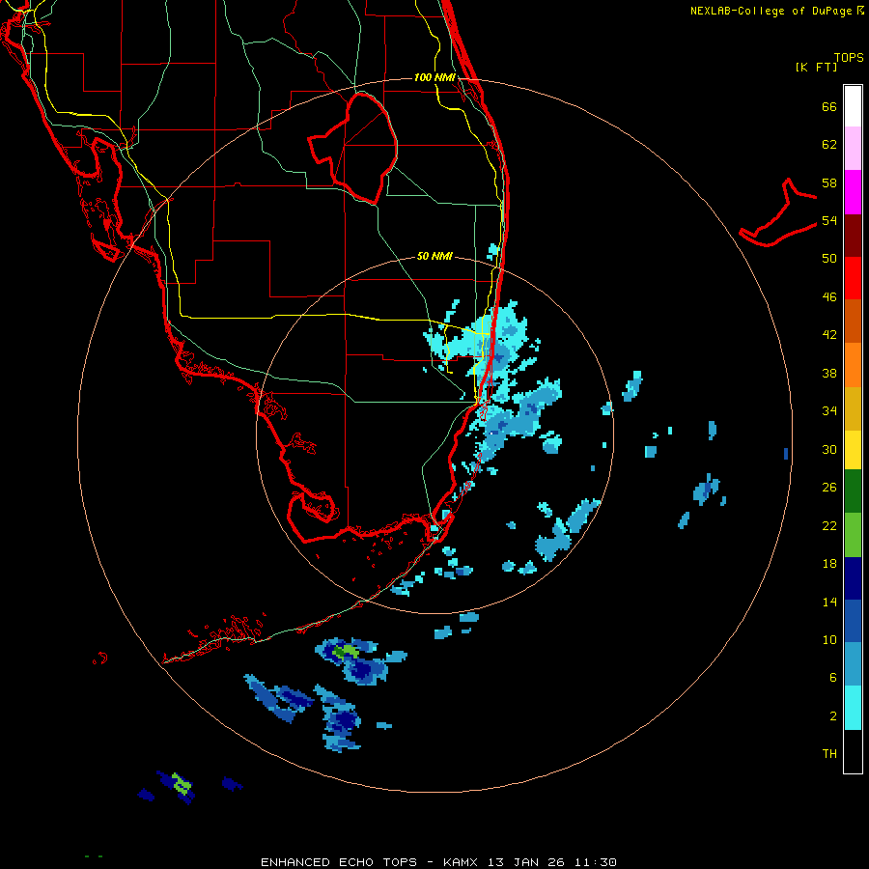Click the 34 value on the scale
Screen dimensions: 869x869
829,411
